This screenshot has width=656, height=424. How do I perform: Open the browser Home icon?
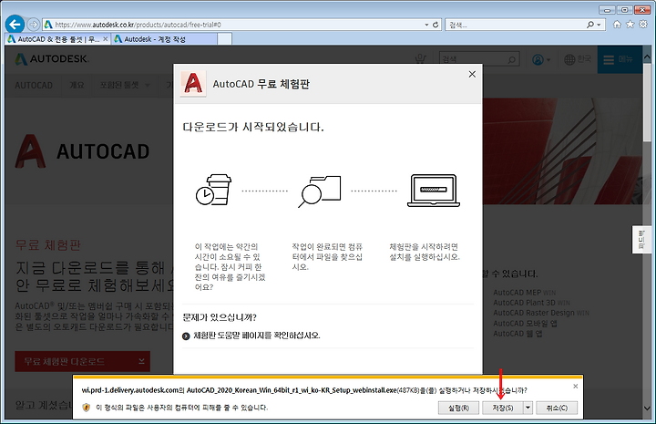click(617, 25)
